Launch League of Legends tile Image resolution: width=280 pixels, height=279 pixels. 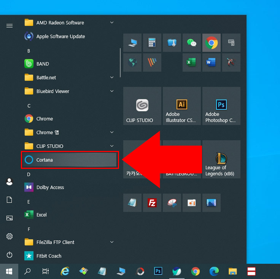(x=221, y=159)
